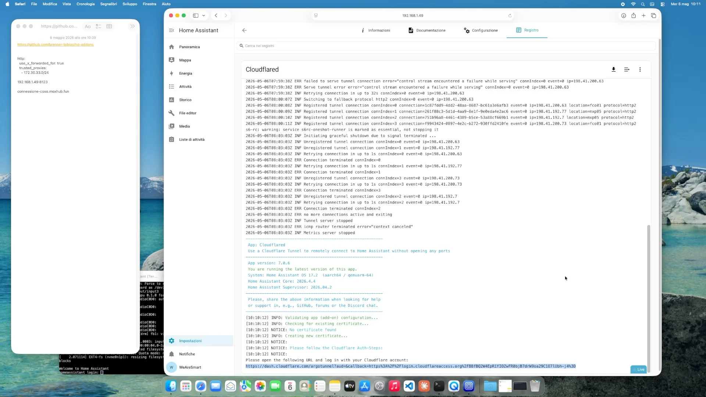The width and height of the screenshot is (706, 397).
Task: Open the Cronologia menu
Action: (85, 4)
